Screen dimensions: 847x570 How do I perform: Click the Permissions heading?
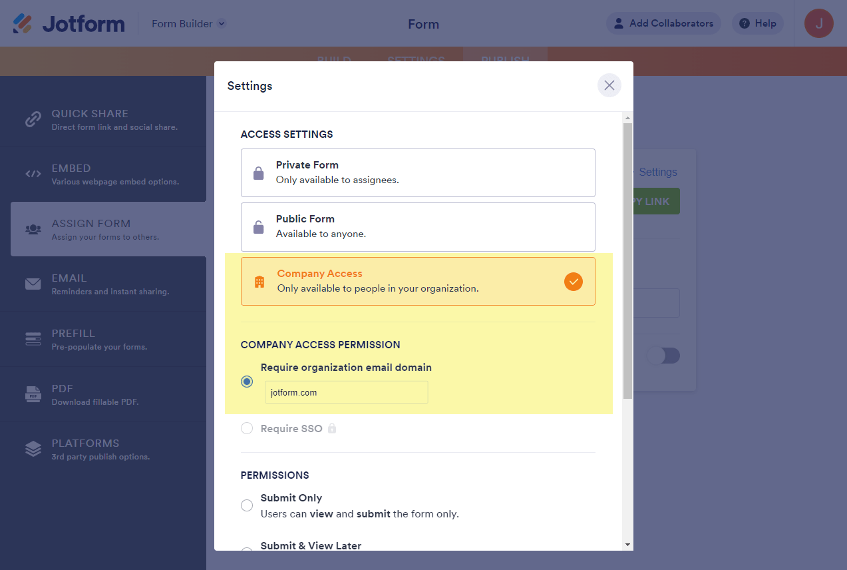click(x=275, y=475)
